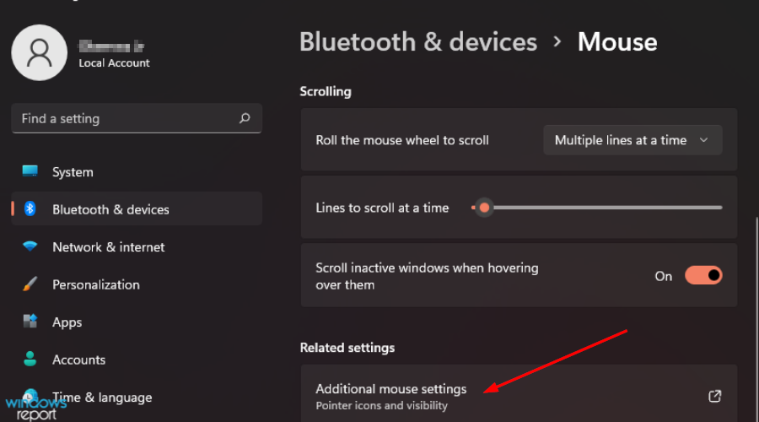Click the Personalization paintbrush icon
Viewport: 759px width, 422px height.
click(30, 284)
